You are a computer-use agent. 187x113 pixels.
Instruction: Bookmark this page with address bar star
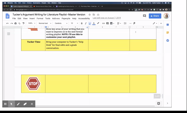pos(132,10)
